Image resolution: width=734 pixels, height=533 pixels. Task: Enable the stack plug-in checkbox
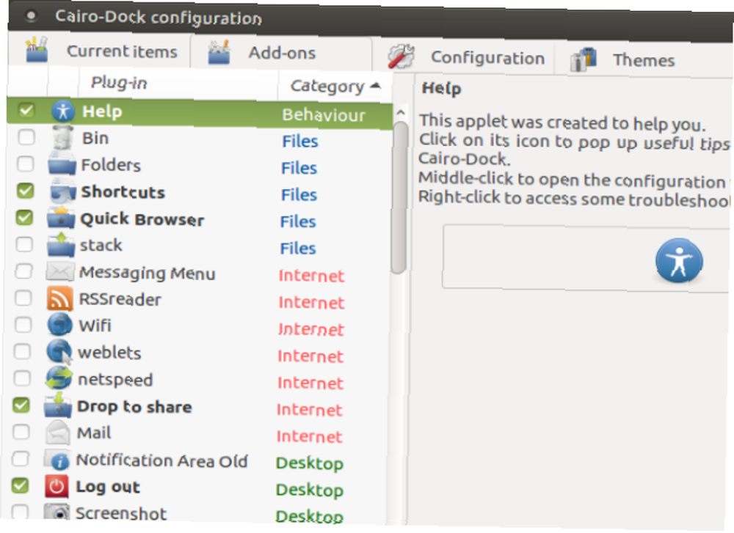click(24, 243)
